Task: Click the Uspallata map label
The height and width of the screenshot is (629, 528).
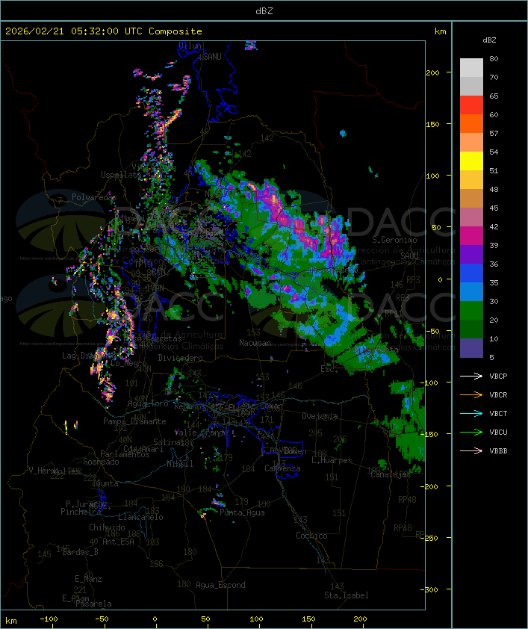Action: 121,175
